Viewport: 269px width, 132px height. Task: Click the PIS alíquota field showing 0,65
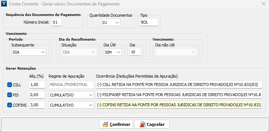point(37,95)
